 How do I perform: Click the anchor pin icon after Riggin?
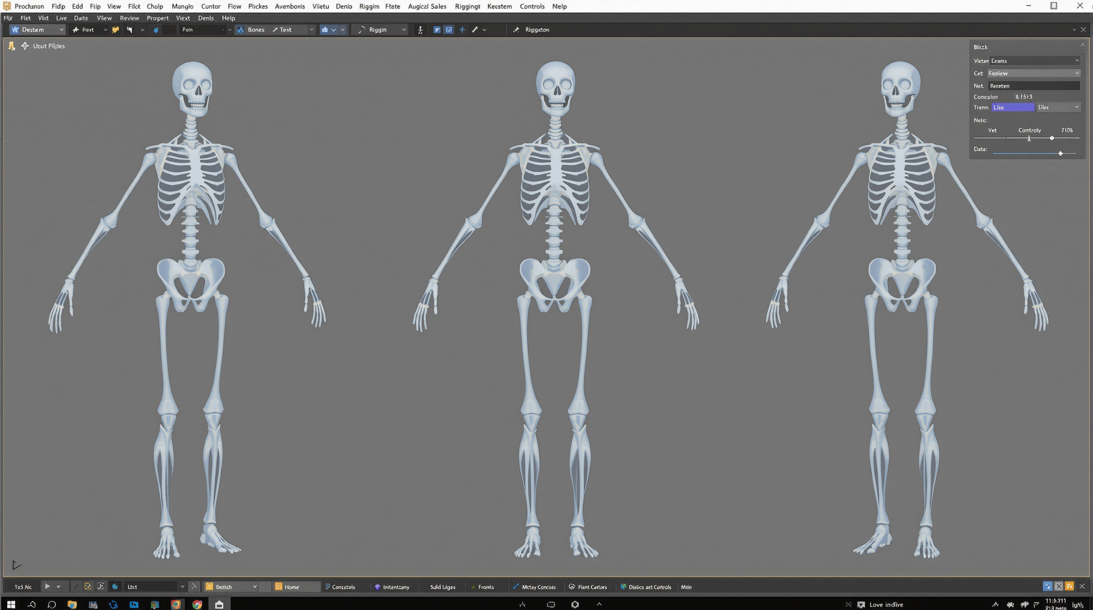(x=420, y=30)
